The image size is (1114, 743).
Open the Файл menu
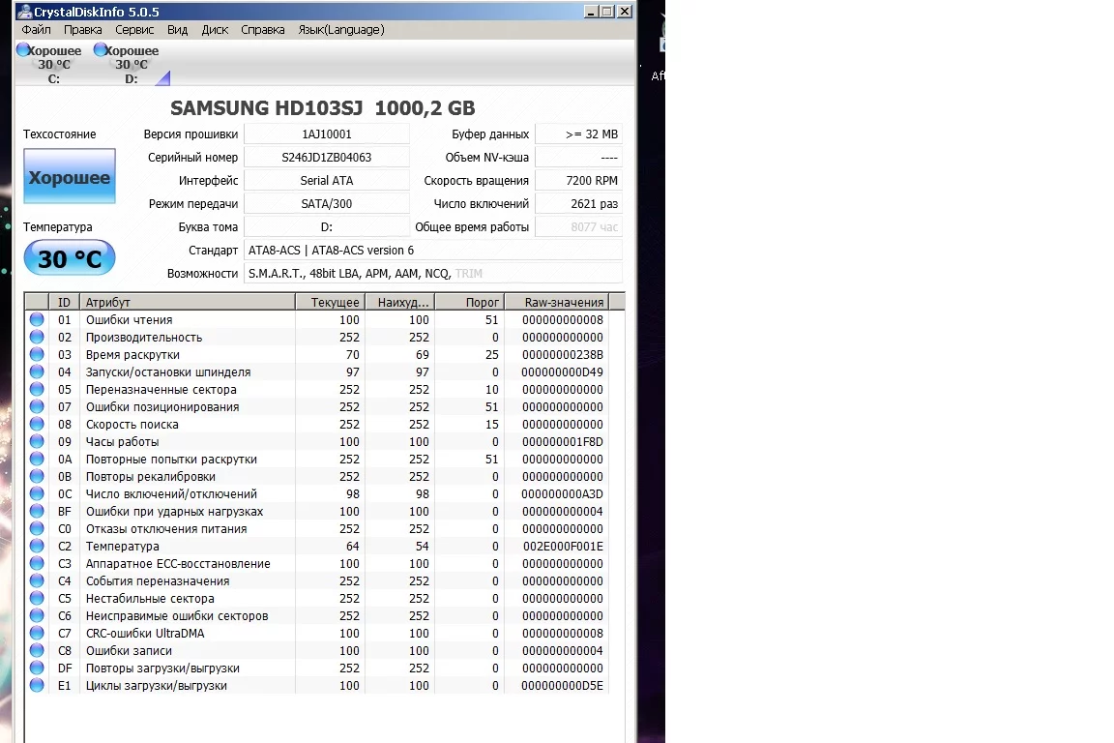(x=36, y=30)
